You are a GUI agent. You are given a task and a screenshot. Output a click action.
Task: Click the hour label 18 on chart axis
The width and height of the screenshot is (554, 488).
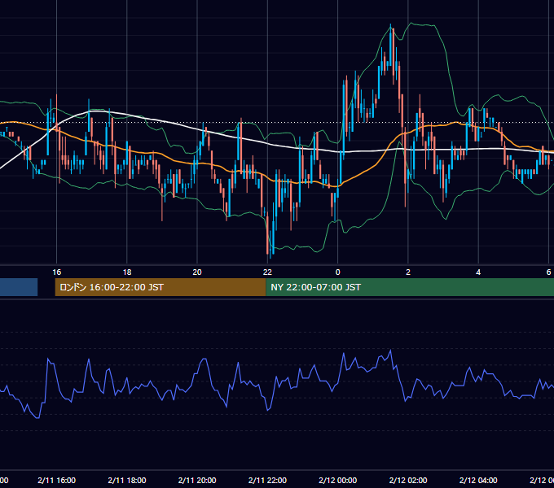point(127,272)
